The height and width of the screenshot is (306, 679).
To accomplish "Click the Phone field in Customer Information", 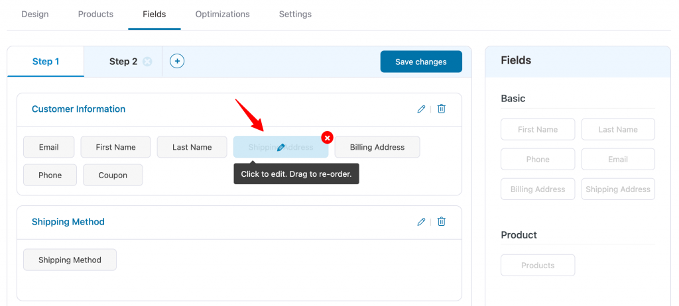I will [x=50, y=176].
